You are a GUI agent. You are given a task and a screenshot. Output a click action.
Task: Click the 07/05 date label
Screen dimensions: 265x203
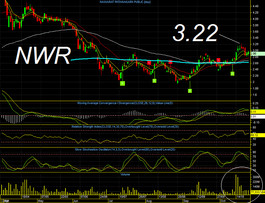pyautogui.click(x=45, y=197)
